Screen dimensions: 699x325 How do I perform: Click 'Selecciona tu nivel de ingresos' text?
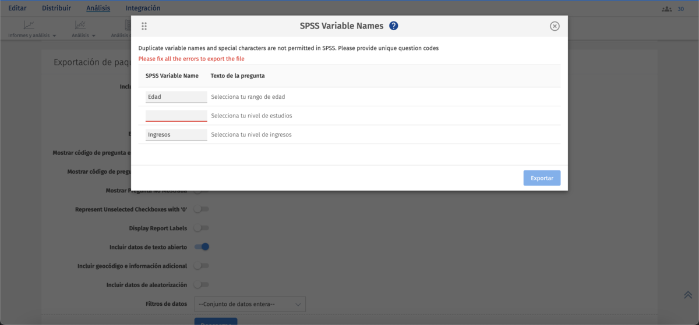(251, 134)
